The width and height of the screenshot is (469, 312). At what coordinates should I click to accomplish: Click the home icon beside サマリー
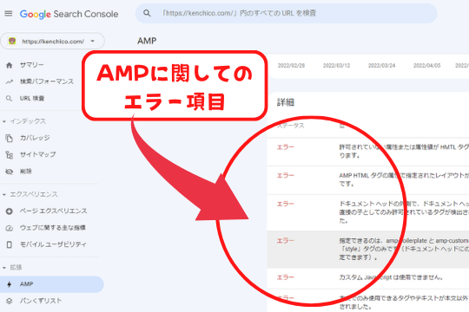coord(10,65)
